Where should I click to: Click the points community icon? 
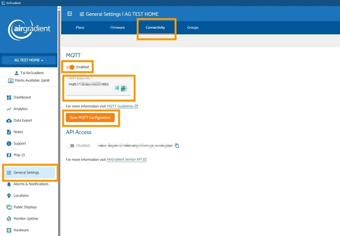pyautogui.click(x=11, y=81)
